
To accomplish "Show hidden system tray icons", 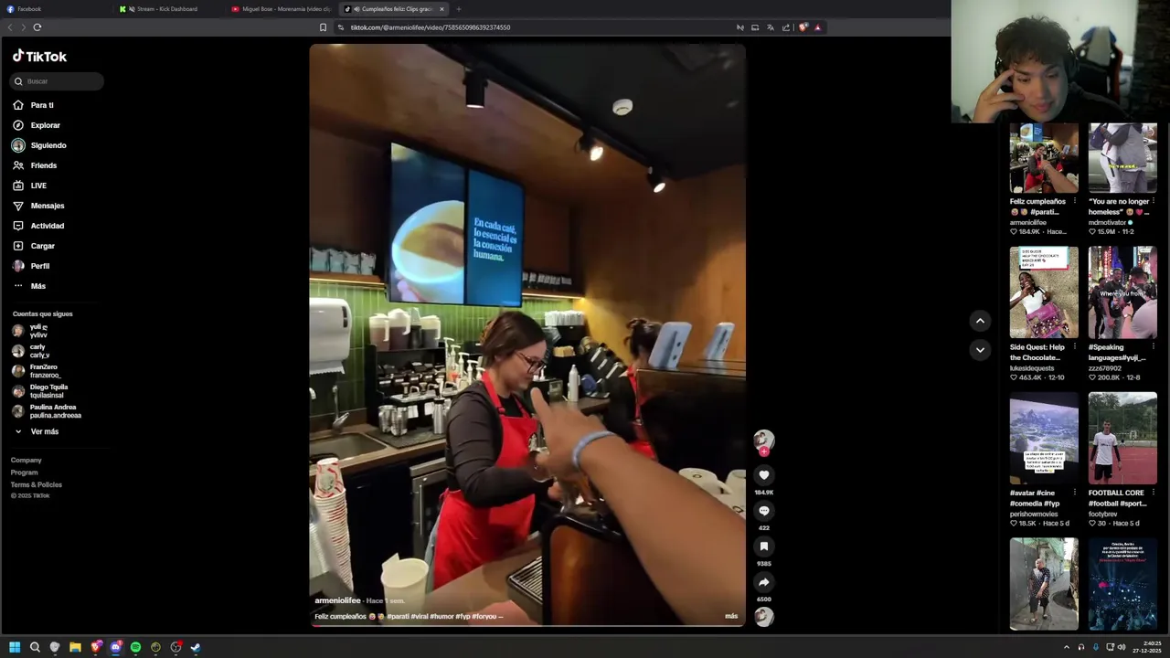I will tap(1066, 647).
